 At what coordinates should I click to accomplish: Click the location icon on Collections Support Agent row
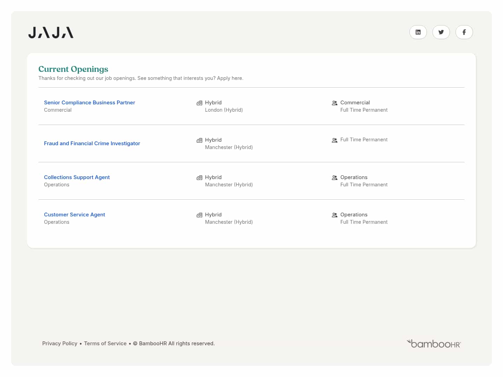[x=199, y=177]
